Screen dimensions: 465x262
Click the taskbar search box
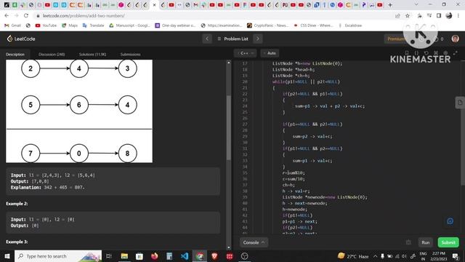click(x=58, y=256)
